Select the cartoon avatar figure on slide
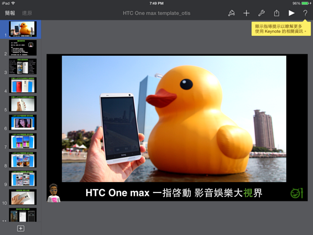This screenshot has width=313, height=235. click(x=53, y=193)
